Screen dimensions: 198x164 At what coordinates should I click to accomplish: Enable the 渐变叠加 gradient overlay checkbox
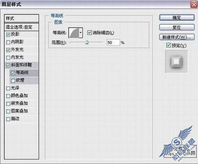tap(8, 104)
